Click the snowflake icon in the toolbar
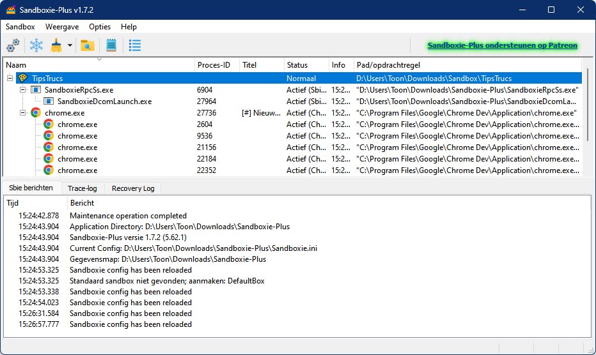Image resolution: width=596 pixels, height=355 pixels. coord(37,45)
